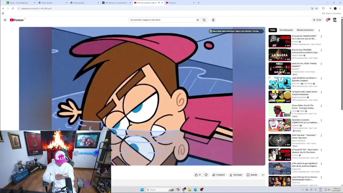Viewport: 343px width, 193px height.
Task: Open the CÓMO TERMINÓ Xiaolin thumbnail
Action: pyautogui.click(x=280, y=97)
